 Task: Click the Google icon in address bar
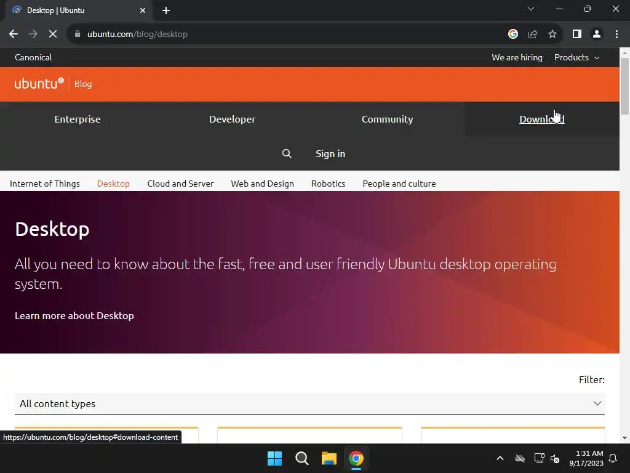[x=512, y=34]
